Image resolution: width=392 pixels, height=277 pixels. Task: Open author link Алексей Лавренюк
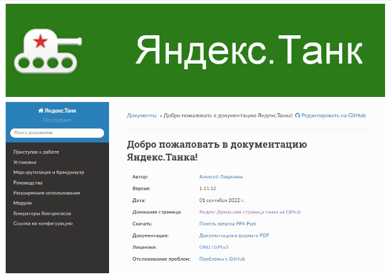221,177
